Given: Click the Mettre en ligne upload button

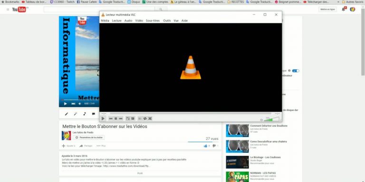Looking at the screenshot, I should point(327,9).
